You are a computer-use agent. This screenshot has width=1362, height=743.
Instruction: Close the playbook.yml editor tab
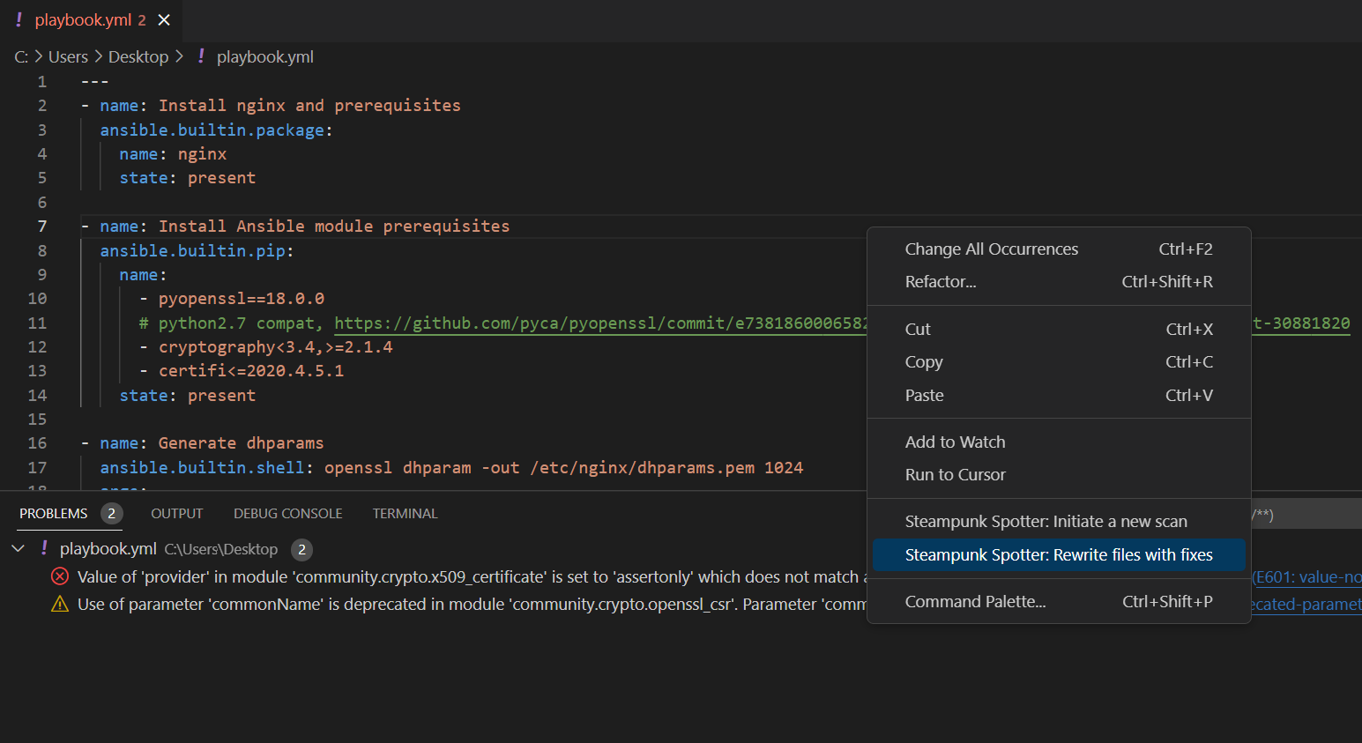click(164, 20)
